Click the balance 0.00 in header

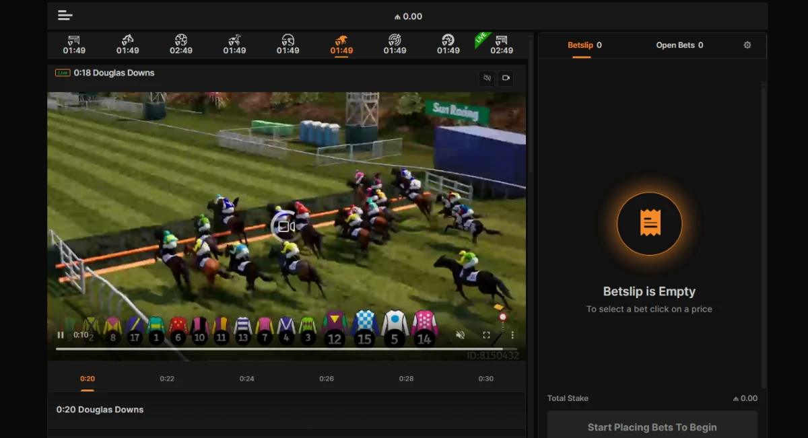(x=408, y=16)
